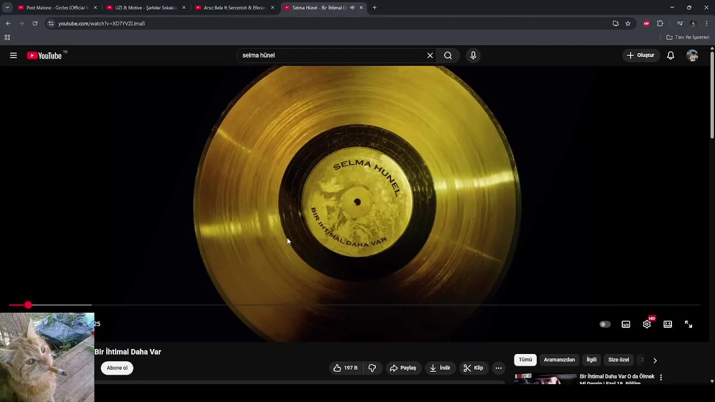Show more filter chips with the arrow
The image size is (715, 402).
point(655,360)
